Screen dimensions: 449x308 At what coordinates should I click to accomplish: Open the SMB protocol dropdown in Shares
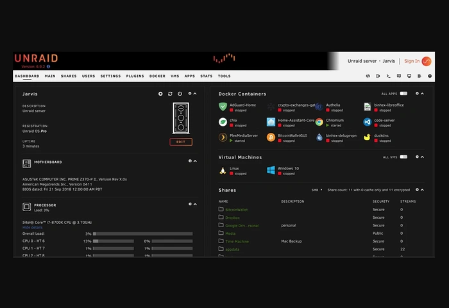317,190
